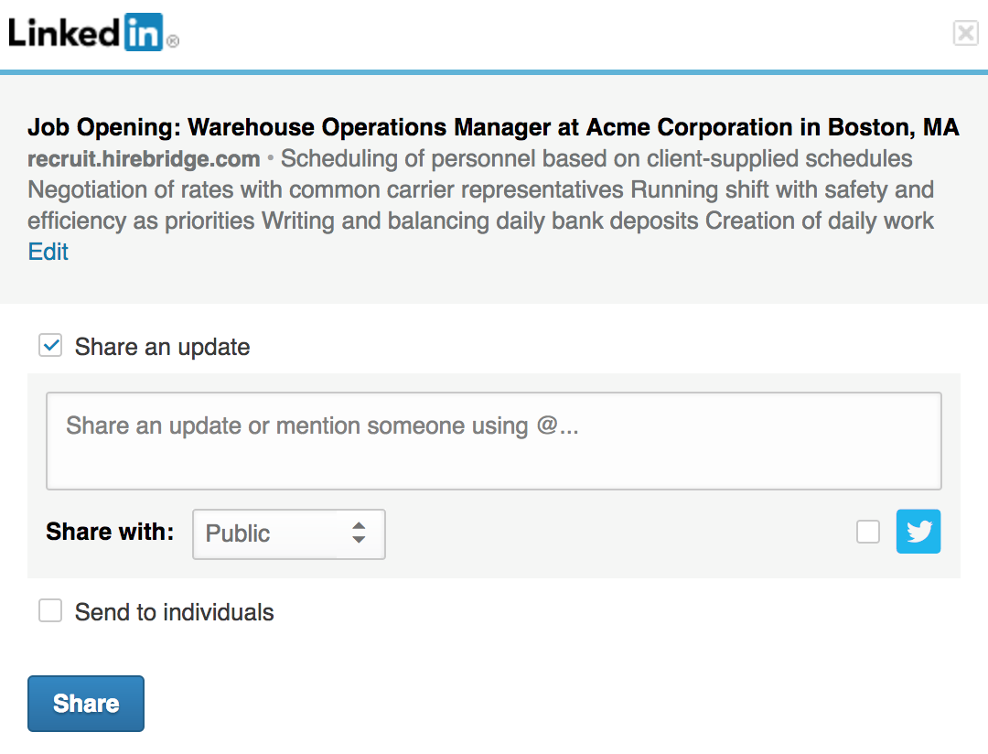Click the registered trademark symbol by logo

click(x=173, y=41)
